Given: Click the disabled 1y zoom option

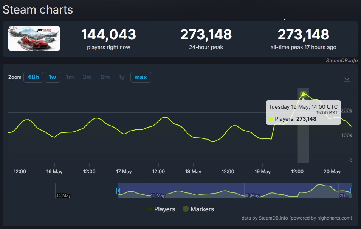Looking at the screenshot, I should (121, 77).
